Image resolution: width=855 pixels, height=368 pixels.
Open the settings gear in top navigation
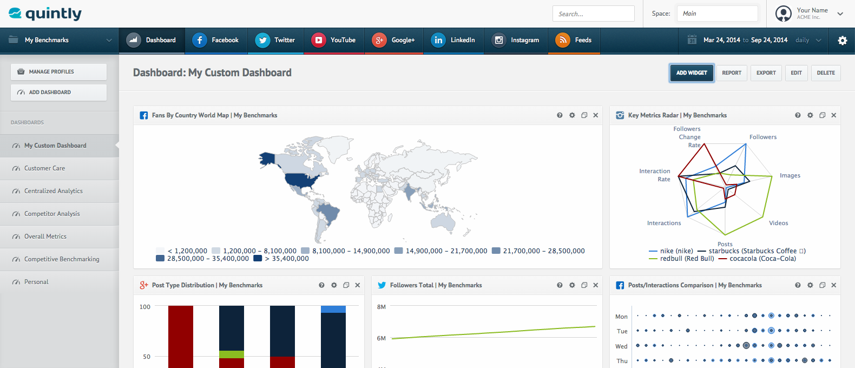[842, 41]
